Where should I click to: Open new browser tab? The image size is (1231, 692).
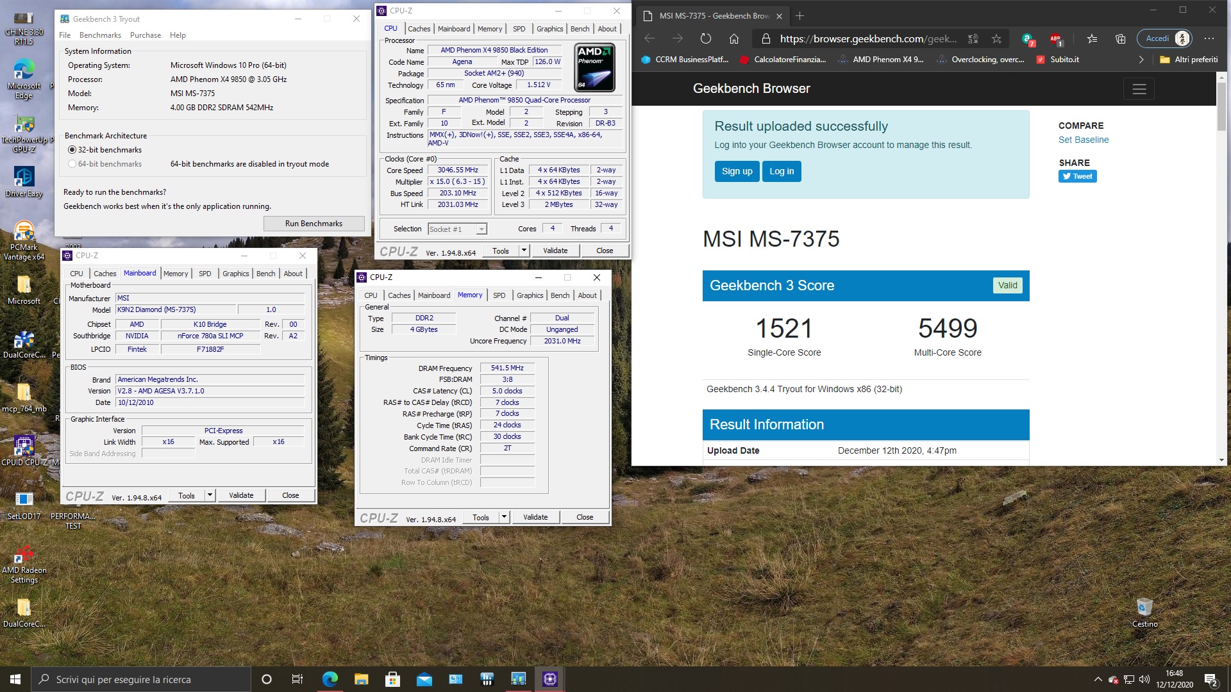tap(800, 16)
